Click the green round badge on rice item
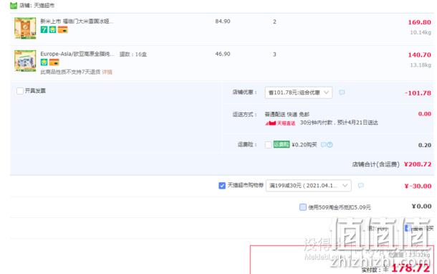Image resolution: width=437 pixels, height=274 pixels. pyautogui.click(x=53, y=29)
